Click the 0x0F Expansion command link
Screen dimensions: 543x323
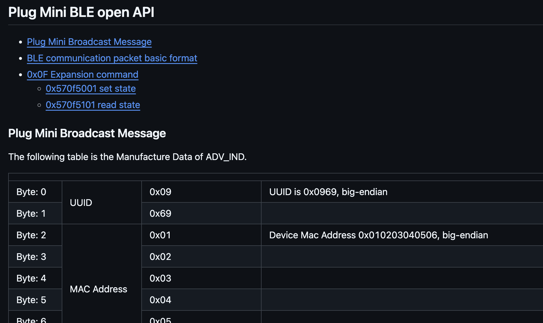click(83, 75)
